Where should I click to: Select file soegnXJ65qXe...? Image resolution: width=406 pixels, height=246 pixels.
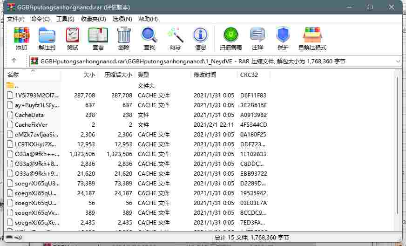(37, 222)
